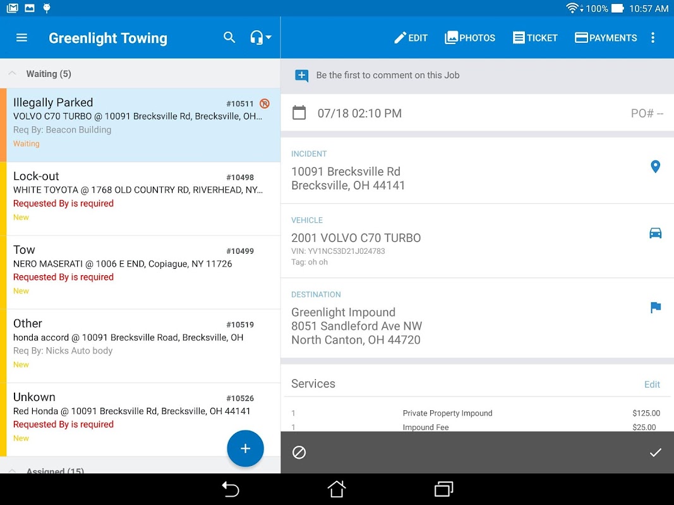Tap Req By: Beacon Building text

tap(62, 129)
